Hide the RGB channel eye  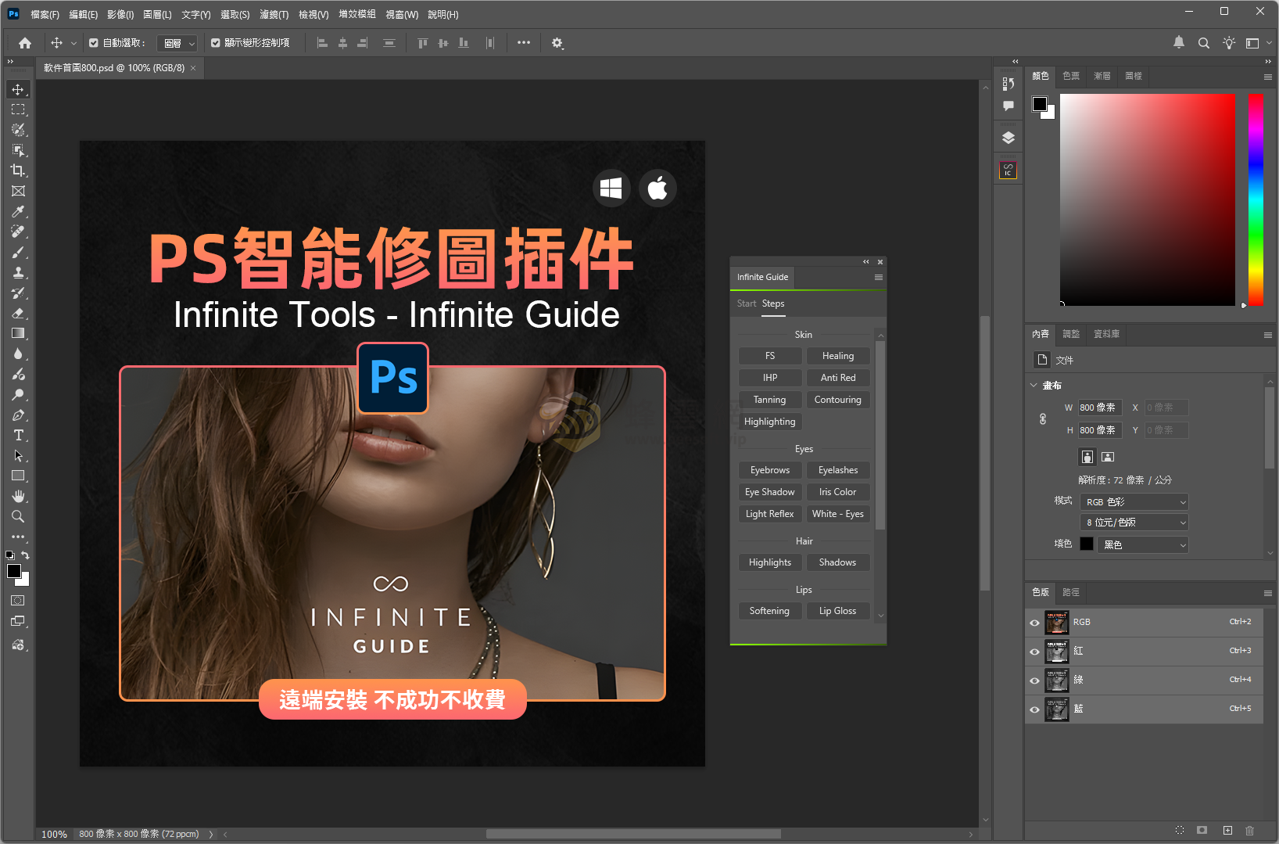coord(1034,623)
